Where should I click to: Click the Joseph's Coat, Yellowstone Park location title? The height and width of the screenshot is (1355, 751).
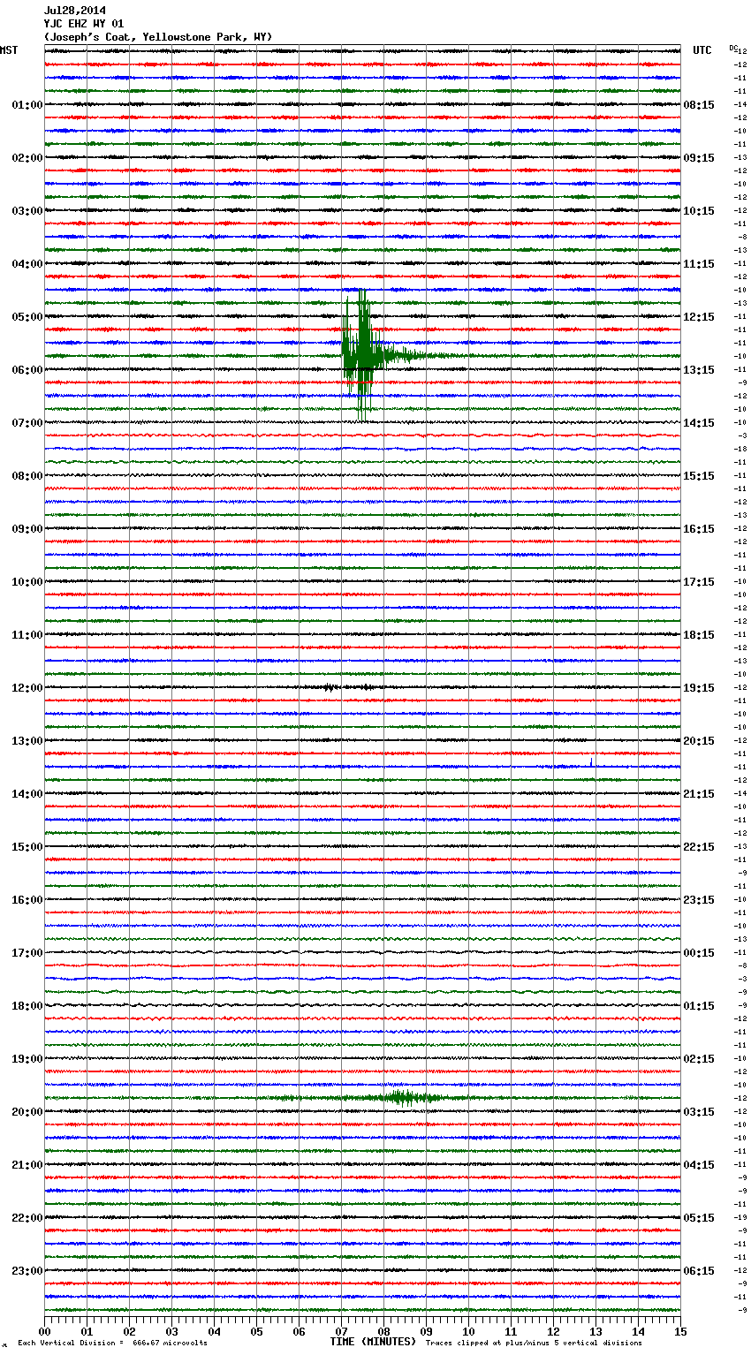(x=158, y=37)
